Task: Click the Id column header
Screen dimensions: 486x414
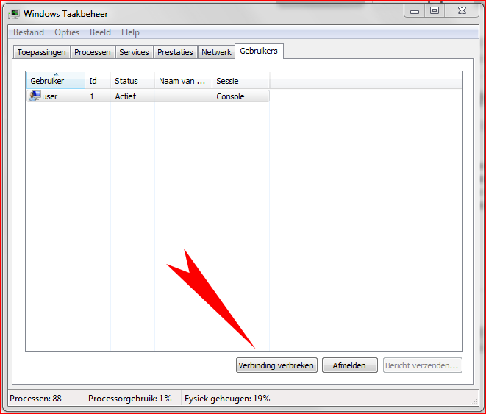Action: (98, 81)
